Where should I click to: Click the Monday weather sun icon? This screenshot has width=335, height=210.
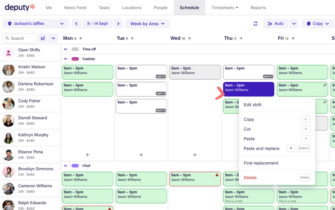point(81,38)
